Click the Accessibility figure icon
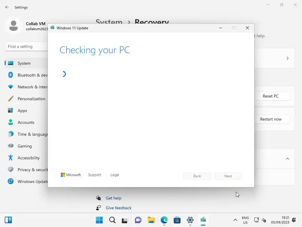This screenshot has width=302, height=227. pyautogui.click(x=11, y=158)
